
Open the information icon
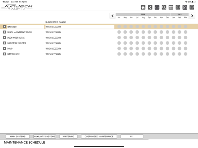tap(178, 8)
